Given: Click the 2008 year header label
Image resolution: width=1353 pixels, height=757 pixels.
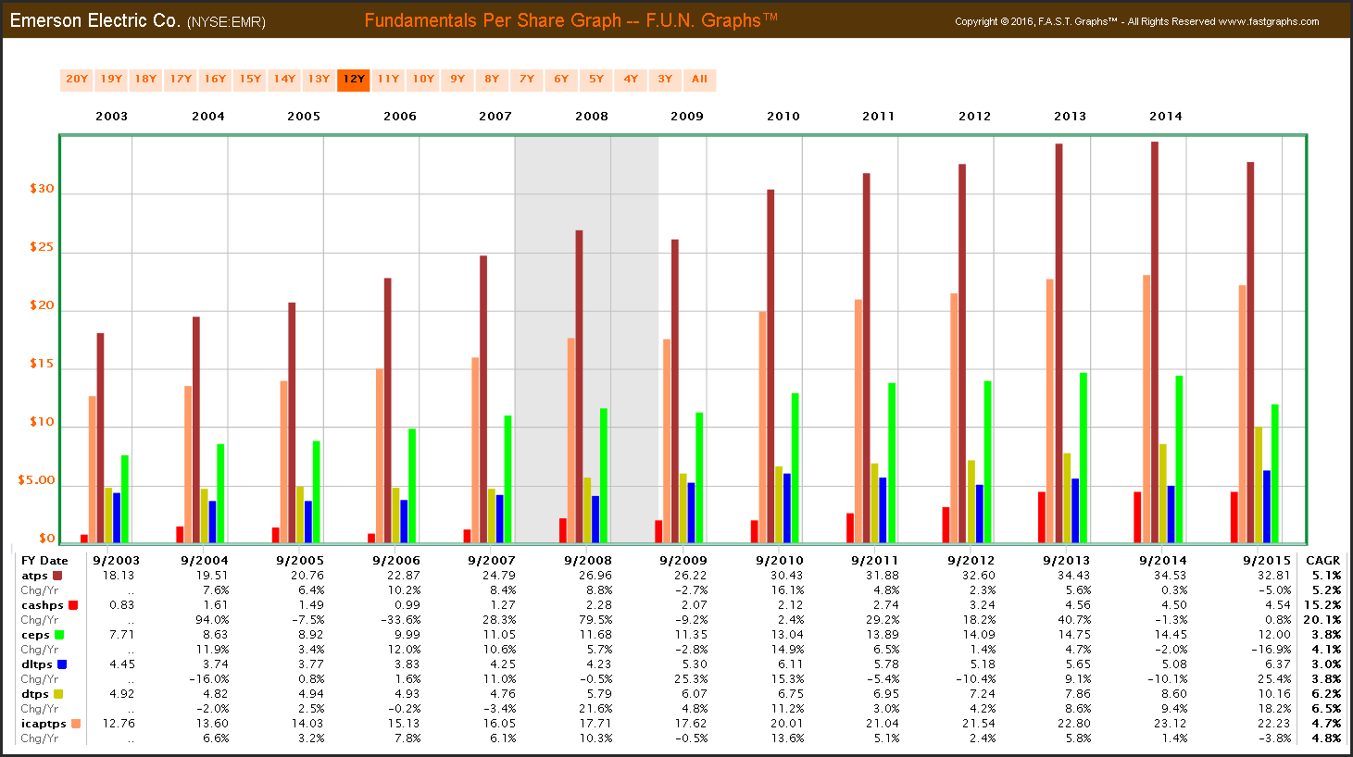Looking at the screenshot, I should (x=592, y=117).
